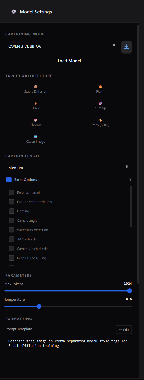Adjust the Temperature slider handle
This screenshot has width=144, height=380.
[x=39, y=306]
